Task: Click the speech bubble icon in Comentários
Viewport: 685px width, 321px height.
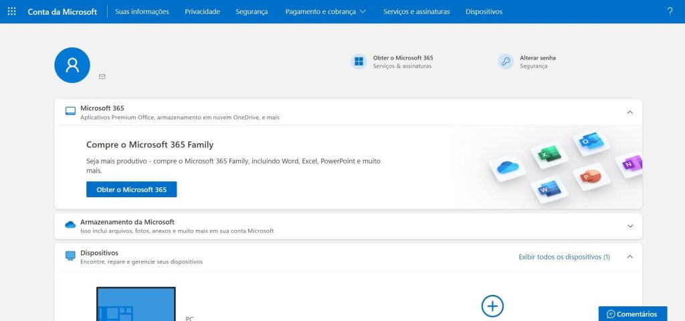Action: pyautogui.click(x=611, y=314)
